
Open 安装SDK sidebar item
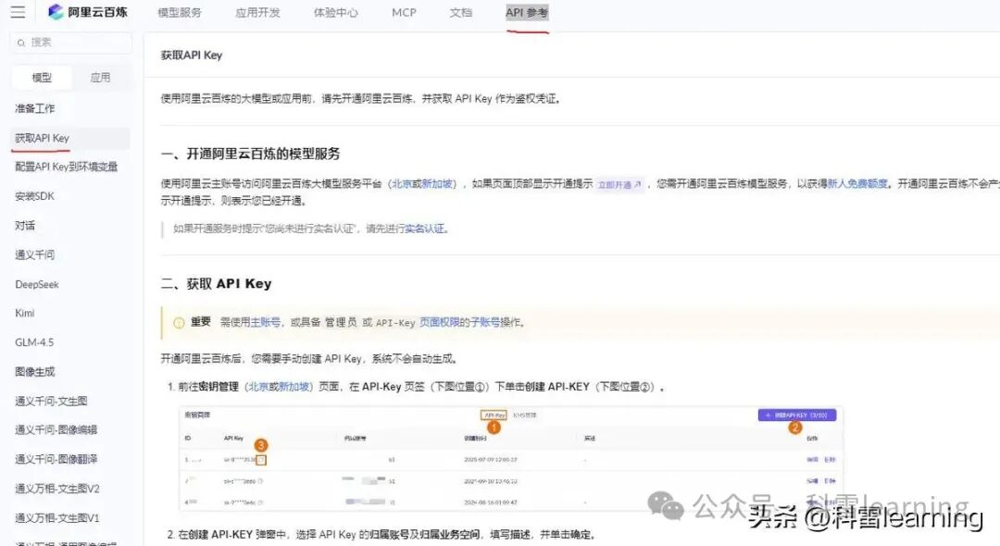[x=34, y=196]
